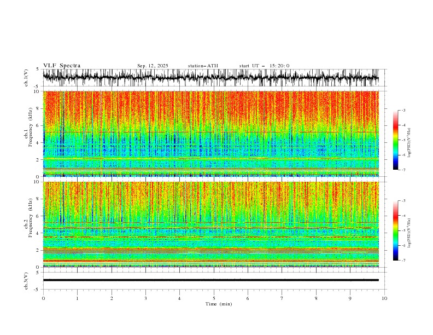Click the ch.2 spectrogram panel

tap(210, 224)
